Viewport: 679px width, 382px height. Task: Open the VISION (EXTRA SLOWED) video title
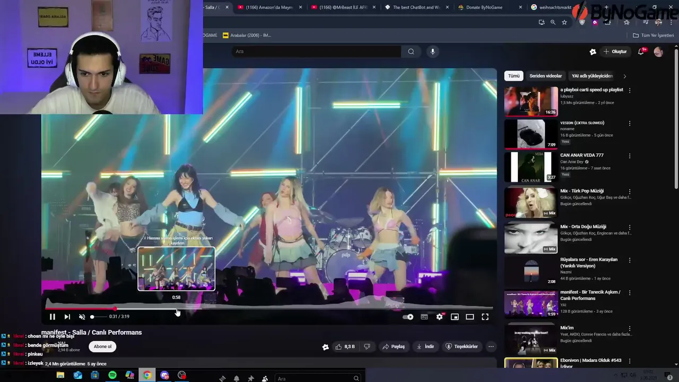click(582, 123)
